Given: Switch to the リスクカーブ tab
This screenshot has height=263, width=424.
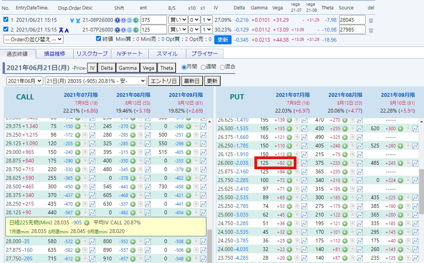Looking at the screenshot, I should tap(92, 54).
